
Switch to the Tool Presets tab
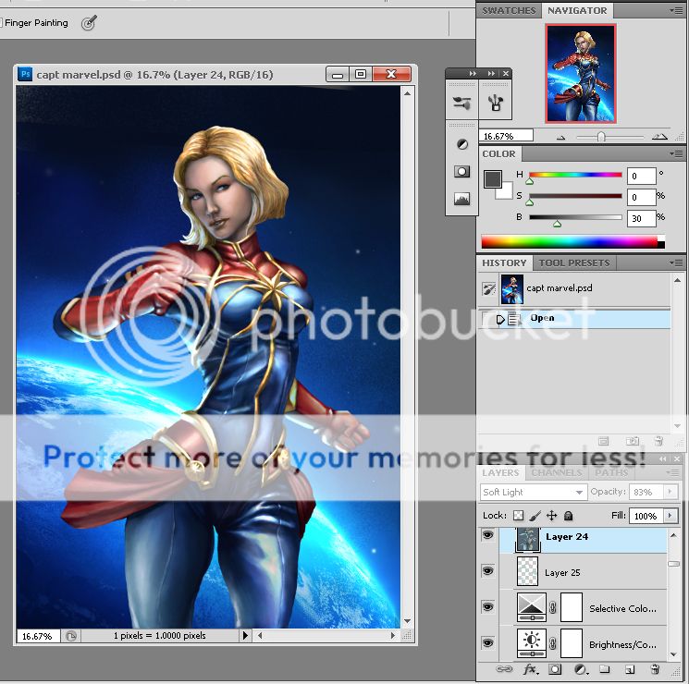pyautogui.click(x=574, y=263)
